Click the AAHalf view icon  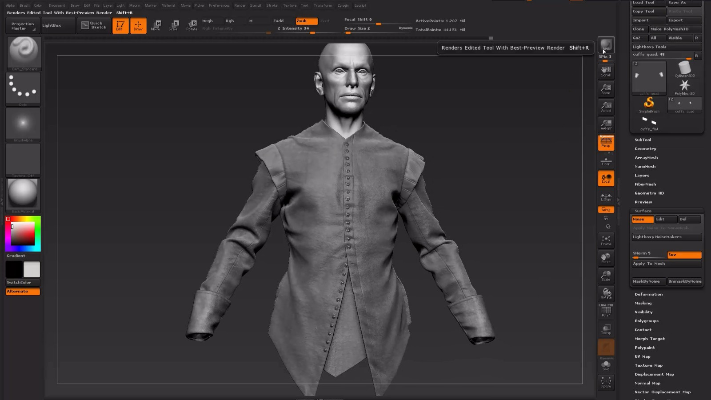[x=606, y=125]
